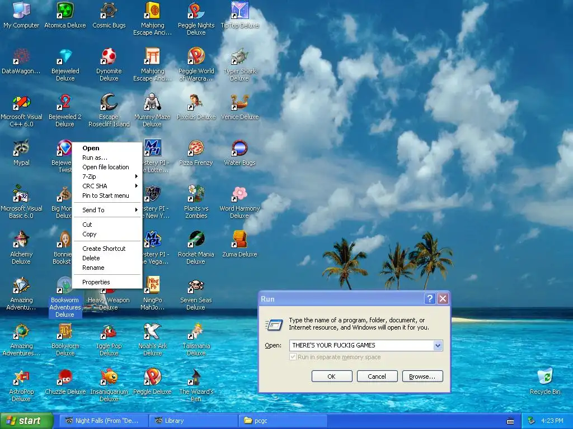
Task: Select the Water Bugs icon
Action: (x=239, y=147)
